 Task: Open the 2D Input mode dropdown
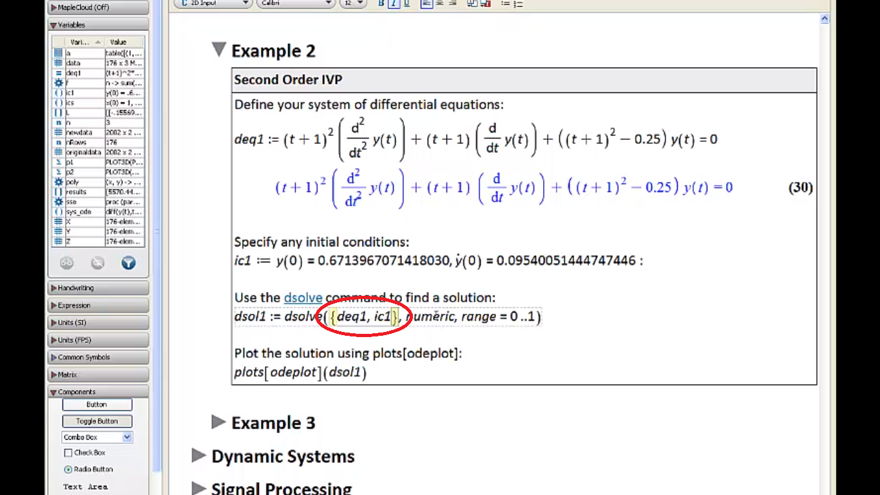tap(213, 3)
